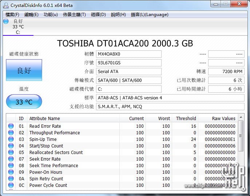250x196 pixels.
Task: Select the Spin Retry Count attribute name
Action: [x=46, y=178]
